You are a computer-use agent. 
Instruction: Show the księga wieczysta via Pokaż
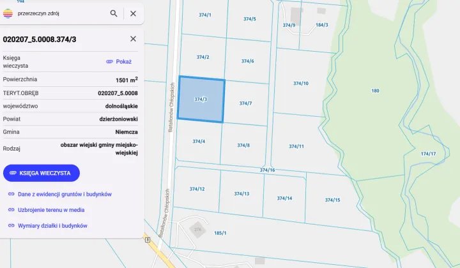coord(123,61)
